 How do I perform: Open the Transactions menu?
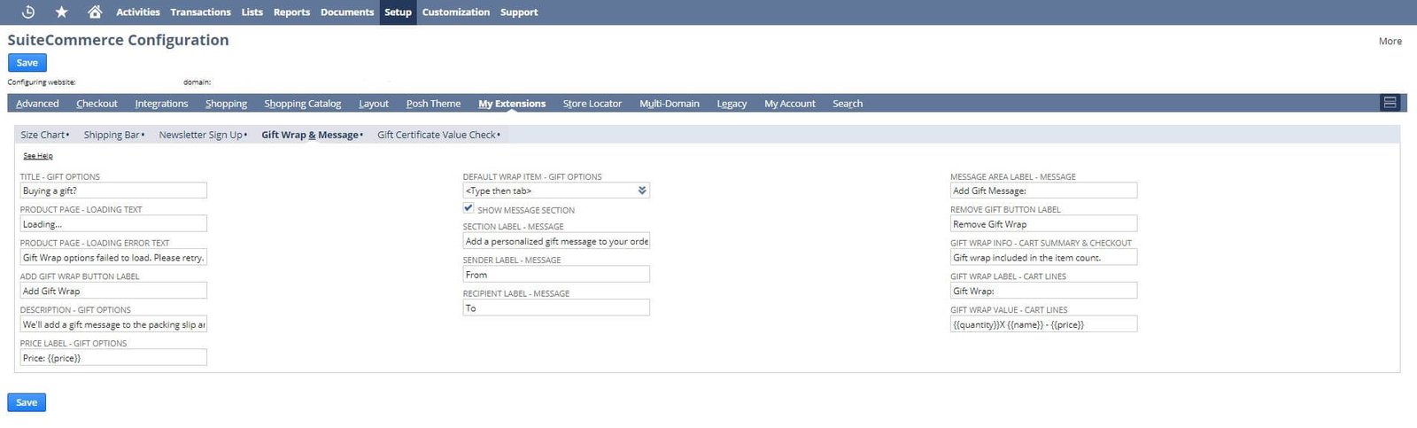[x=200, y=12]
